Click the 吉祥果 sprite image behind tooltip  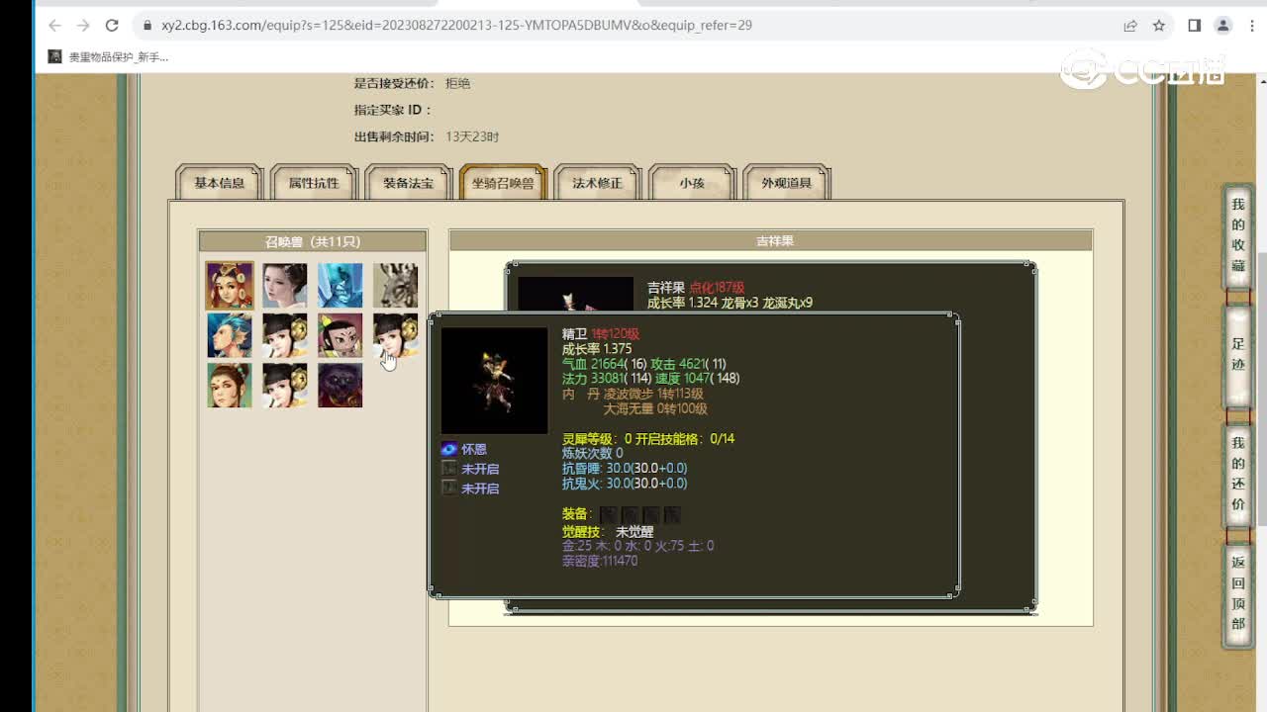[x=575, y=294]
